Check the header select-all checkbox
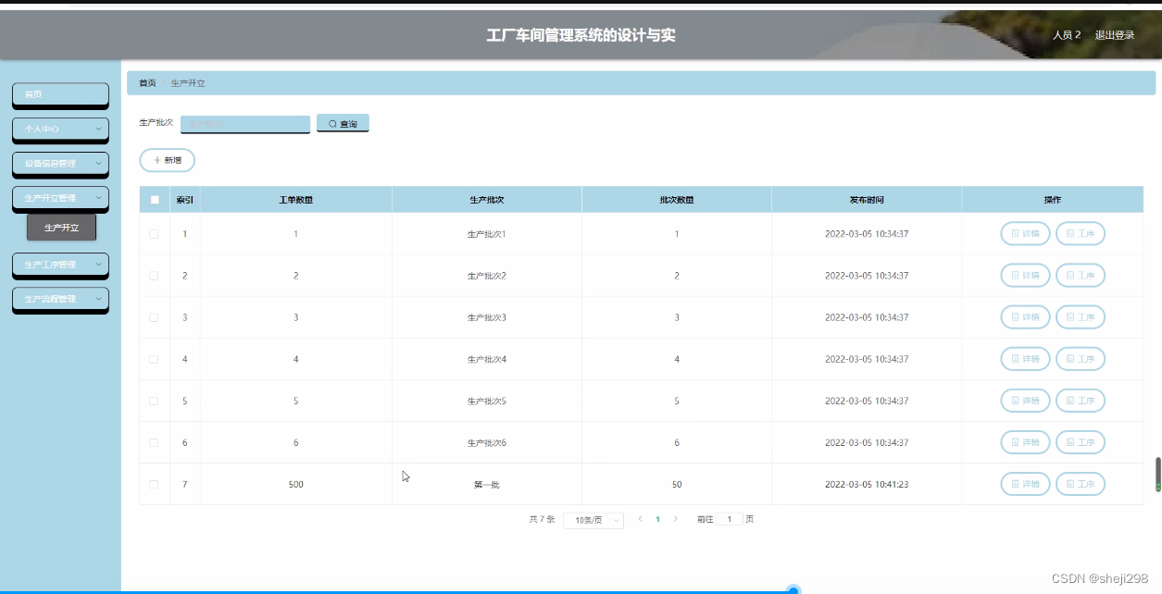Image resolution: width=1162 pixels, height=594 pixels. pos(154,199)
